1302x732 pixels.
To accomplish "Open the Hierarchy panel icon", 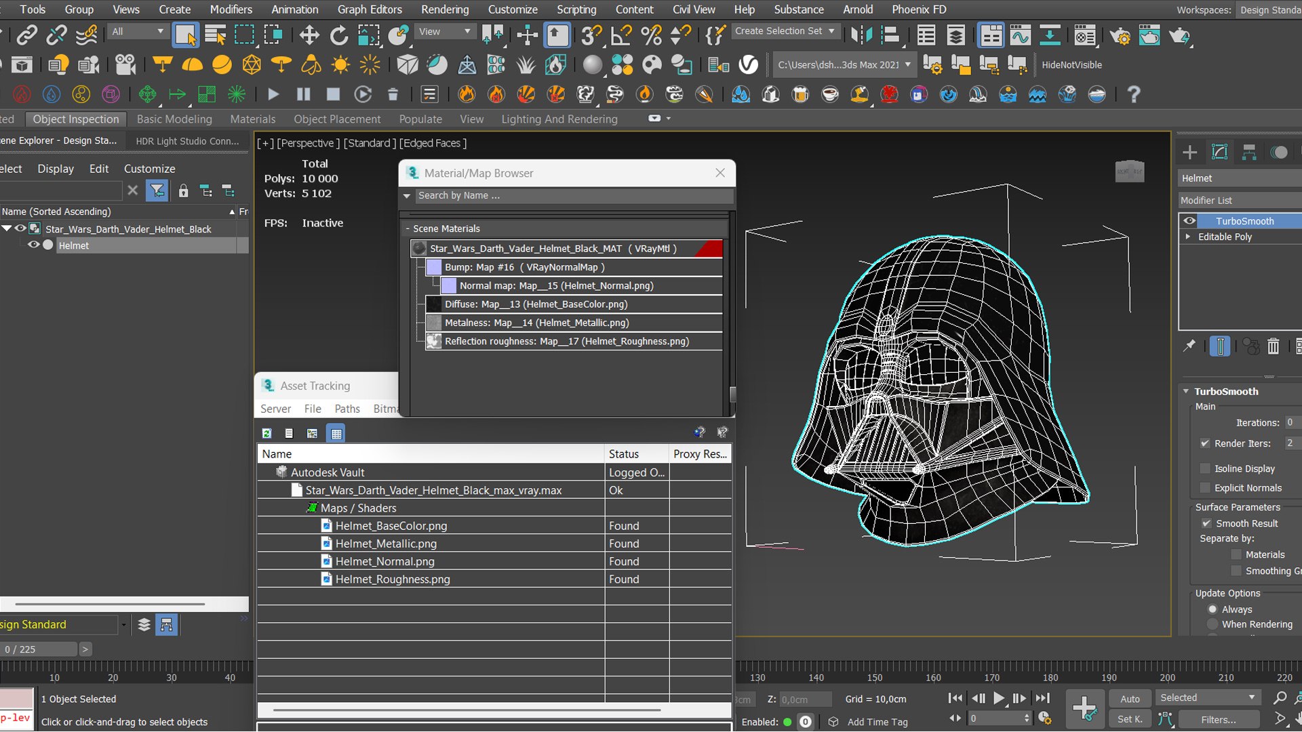I will 1249,152.
